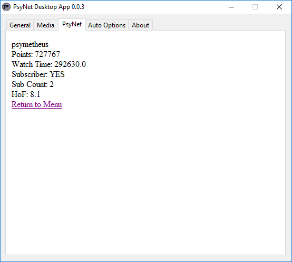Click the greyed-out maximize window button
This screenshot has height=262, width=292.
[x=255, y=7]
